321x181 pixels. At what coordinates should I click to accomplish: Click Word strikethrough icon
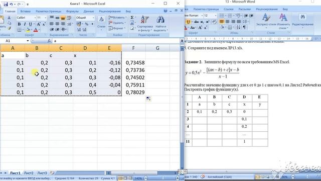197,22
